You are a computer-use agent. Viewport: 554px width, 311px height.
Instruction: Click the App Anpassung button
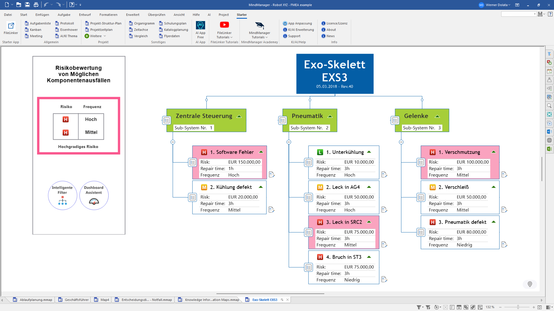[297, 23]
